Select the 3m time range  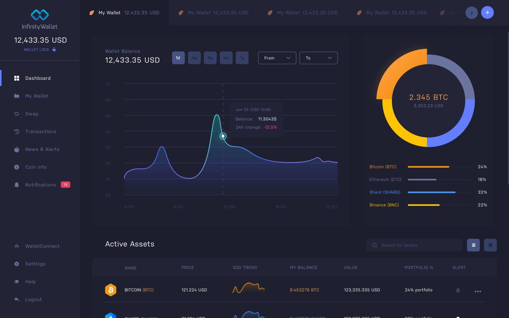point(226,58)
